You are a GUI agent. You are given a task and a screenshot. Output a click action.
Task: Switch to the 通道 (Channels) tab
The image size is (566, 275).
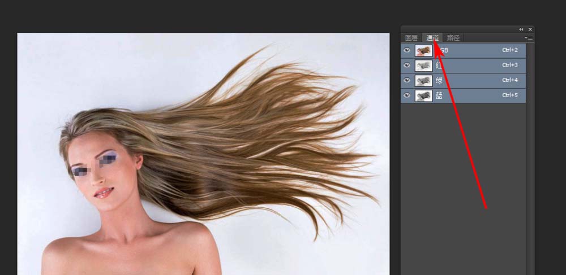click(x=432, y=38)
